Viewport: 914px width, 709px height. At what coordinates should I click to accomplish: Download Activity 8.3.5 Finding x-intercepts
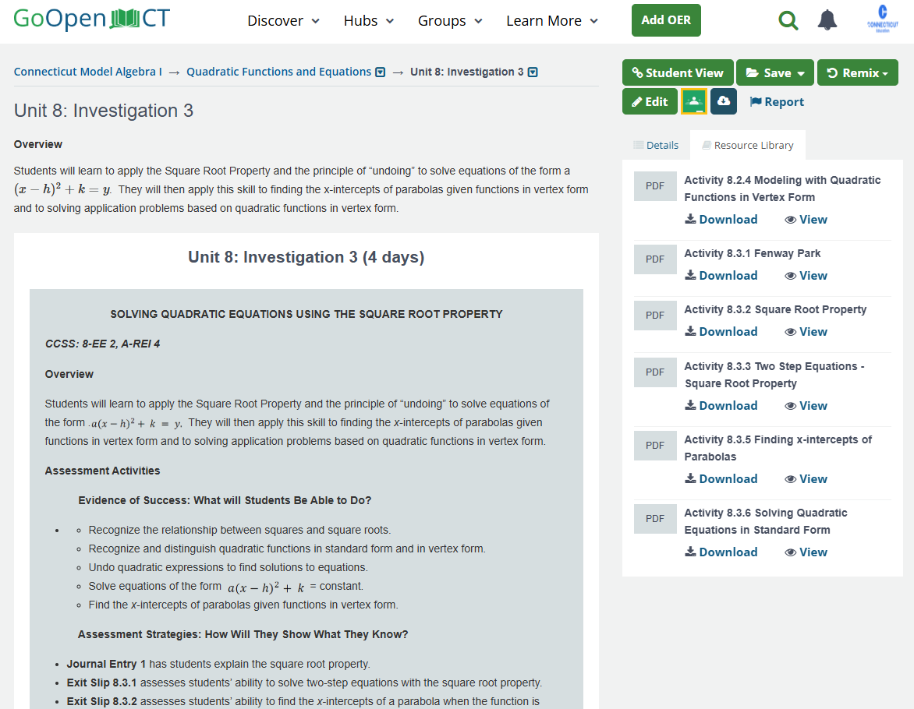721,478
